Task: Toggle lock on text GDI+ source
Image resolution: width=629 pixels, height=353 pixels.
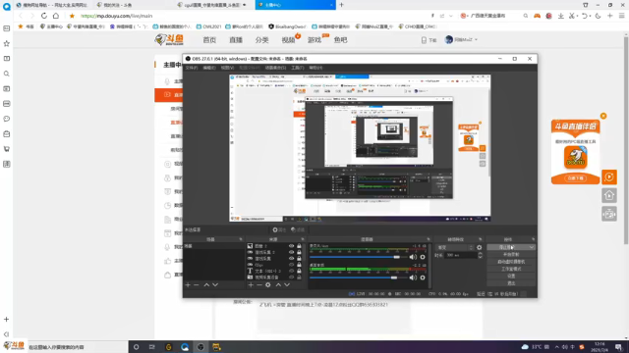Action: pos(299,271)
